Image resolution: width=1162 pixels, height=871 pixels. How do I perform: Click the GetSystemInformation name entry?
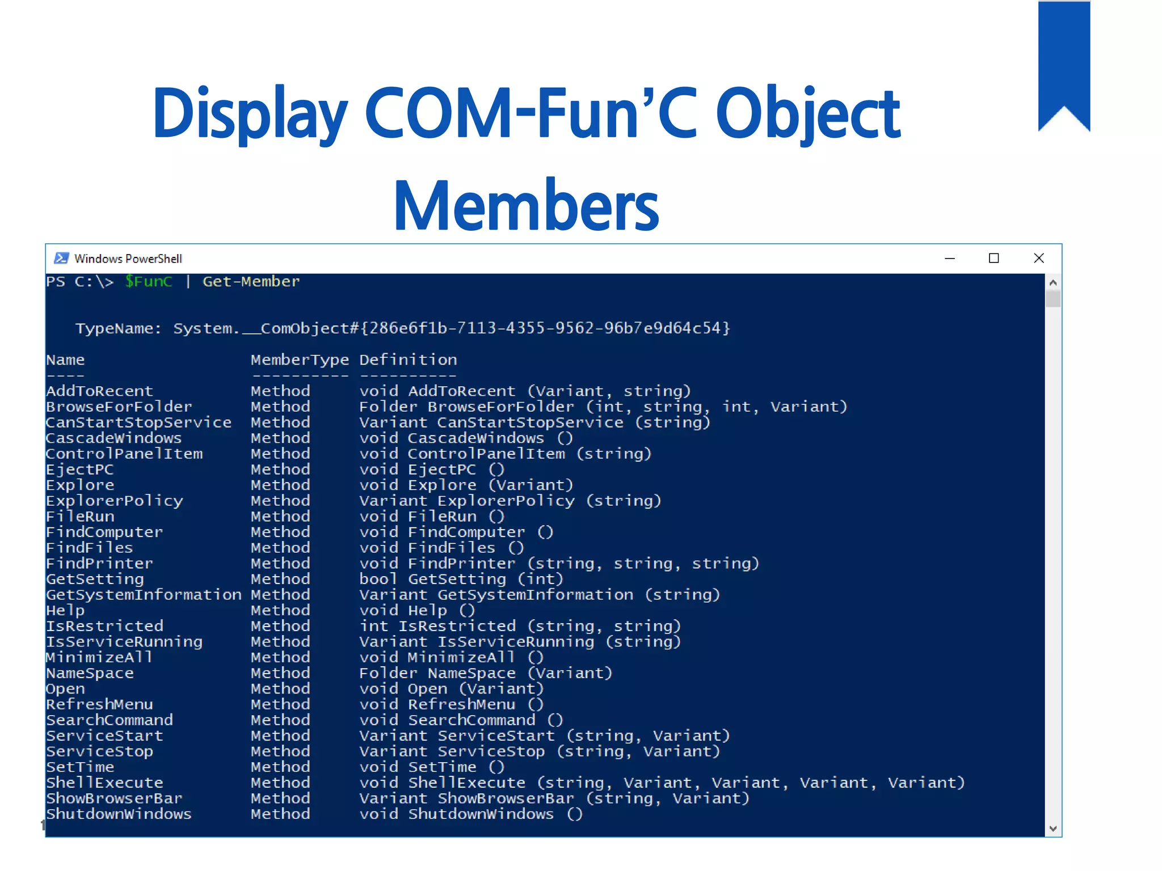click(x=144, y=595)
